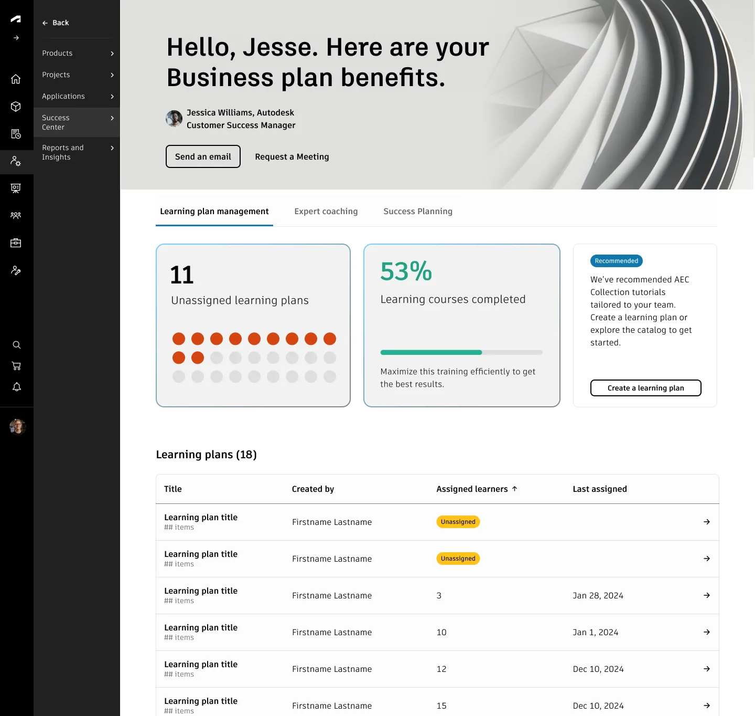Open the billing document-clock sidebar icon

(x=16, y=134)
